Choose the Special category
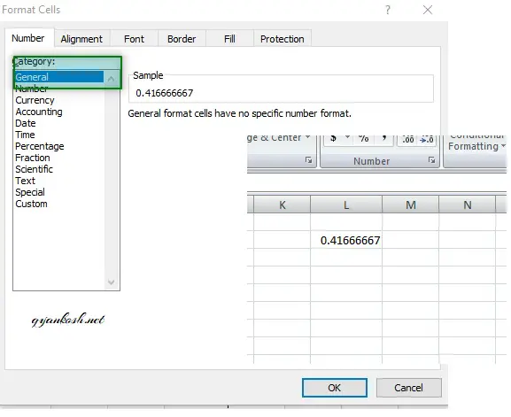This screenshot has height=417, width=511. coord(30,192)
